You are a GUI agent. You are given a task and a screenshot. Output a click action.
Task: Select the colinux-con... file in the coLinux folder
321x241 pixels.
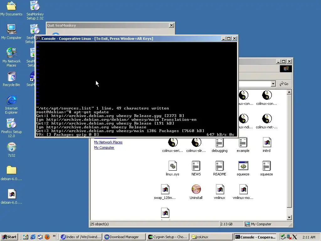pos(266,98)
